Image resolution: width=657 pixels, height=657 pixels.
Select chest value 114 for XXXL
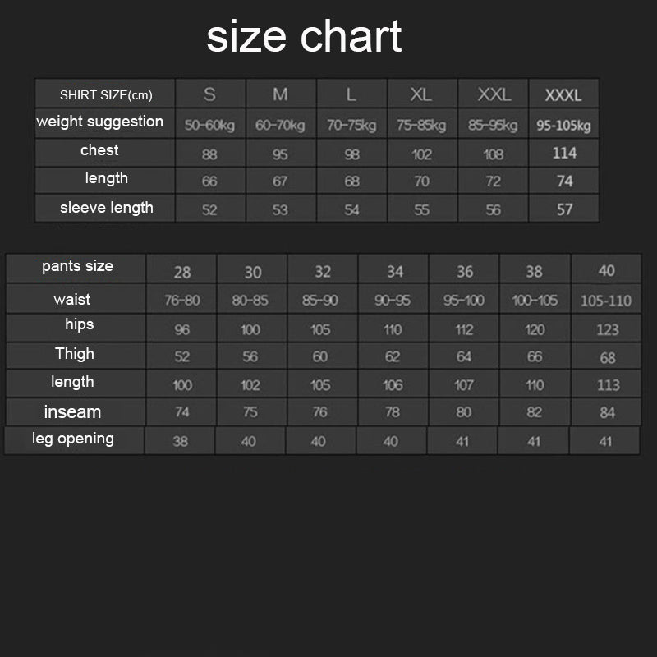[564, 153]
